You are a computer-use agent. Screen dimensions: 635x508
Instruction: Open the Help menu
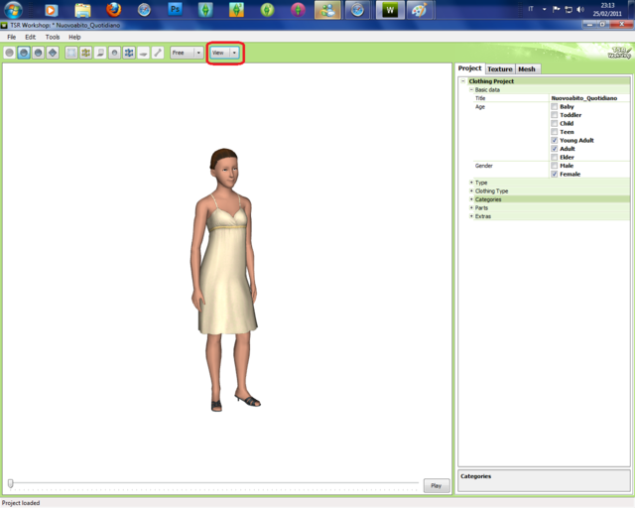point(74,37)
